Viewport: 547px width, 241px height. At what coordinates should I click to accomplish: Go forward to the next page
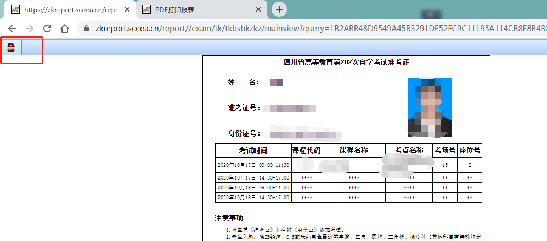coord(30,29)
